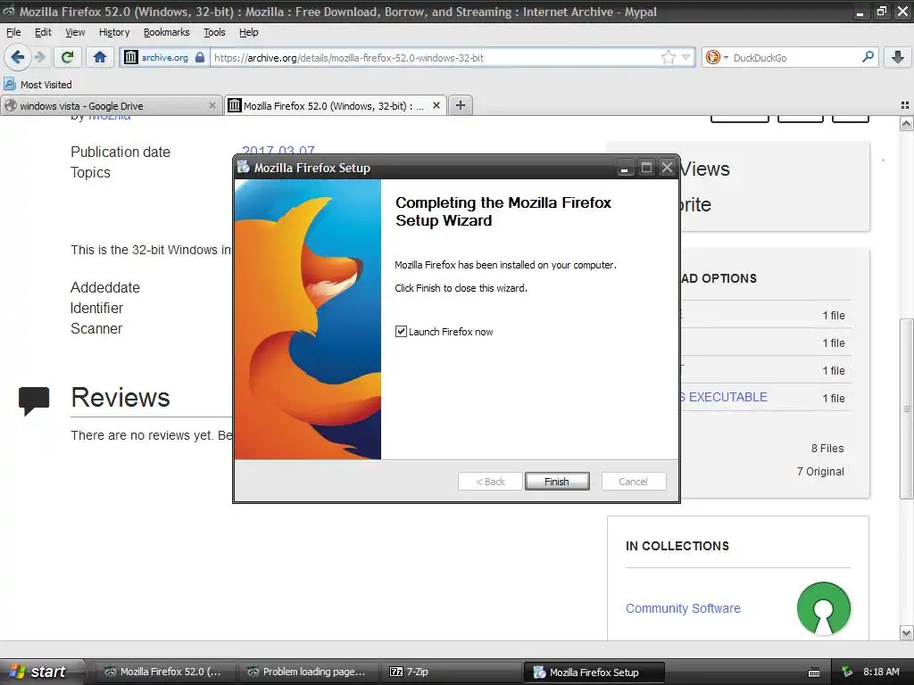Go to the Home page icon

pyautogui.click(x=100, y=57)
